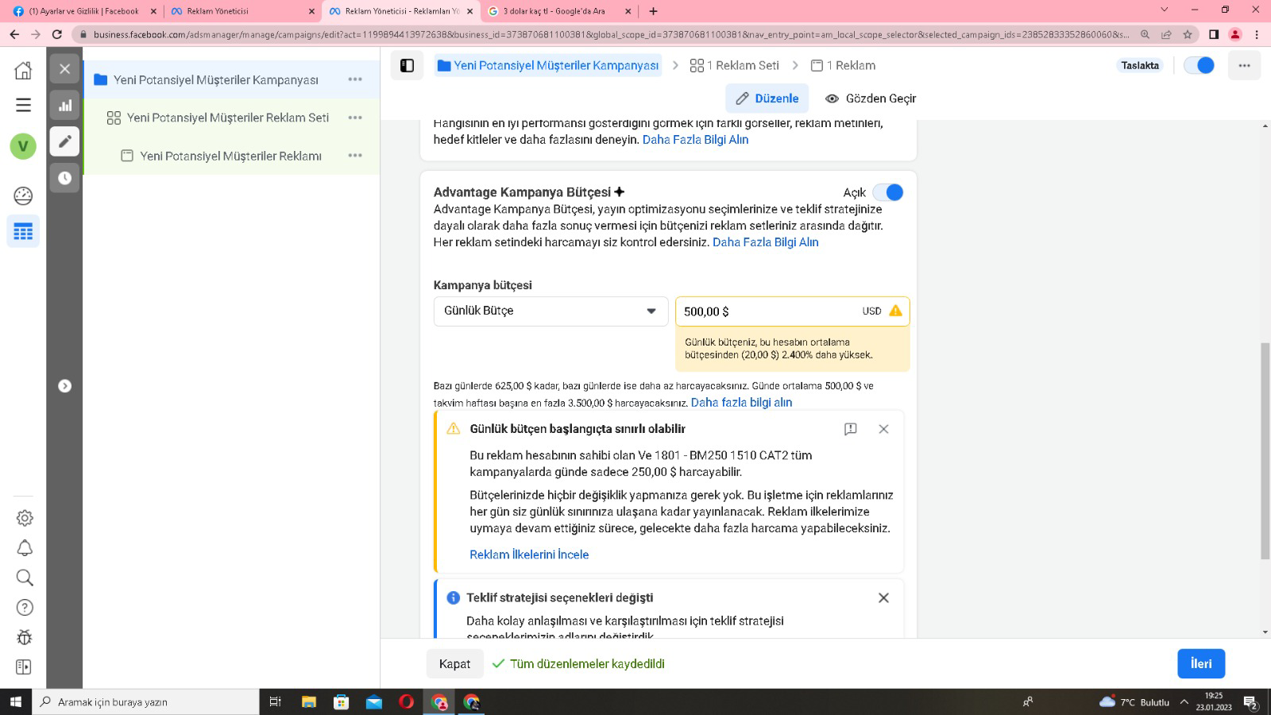Viewport: 1271px width, 715px height.
Task: Open a new browser tab with plus icon
Action: (653, 11)
